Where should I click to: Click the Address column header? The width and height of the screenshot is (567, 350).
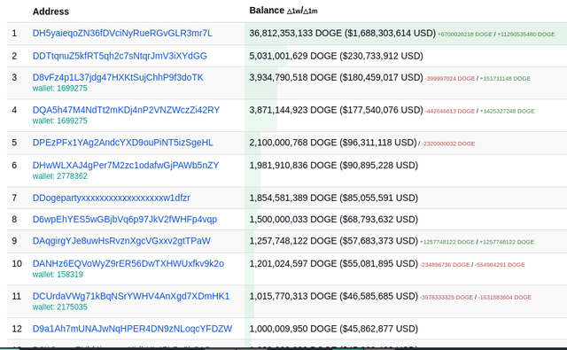point(50,12)
